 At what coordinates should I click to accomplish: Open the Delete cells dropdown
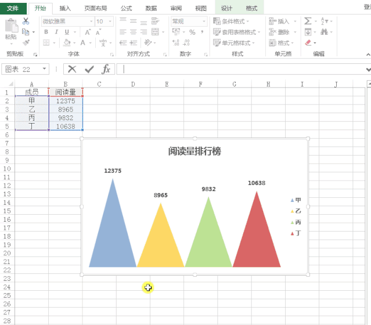click(x=295, y=32)
